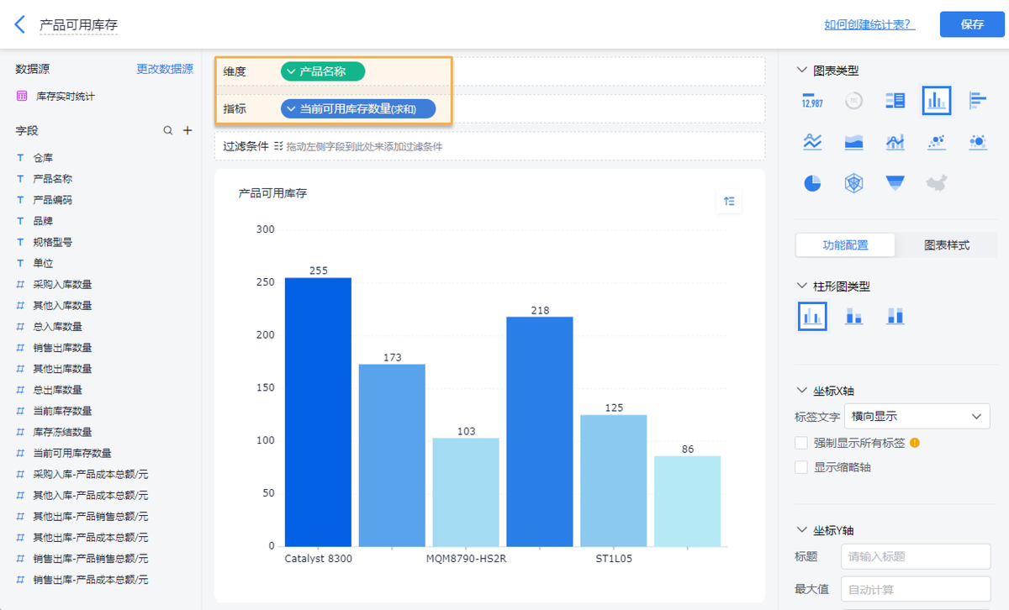Select the number card chart type

pyautogui.click(x=811, y=100)
